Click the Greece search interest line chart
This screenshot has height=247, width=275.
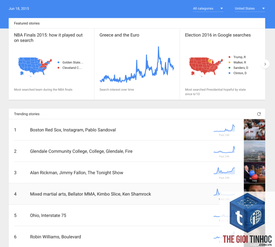point(137,64)
